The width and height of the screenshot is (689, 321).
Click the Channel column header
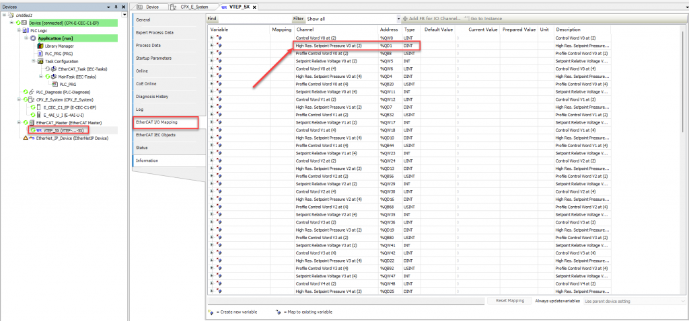(336, 30)
